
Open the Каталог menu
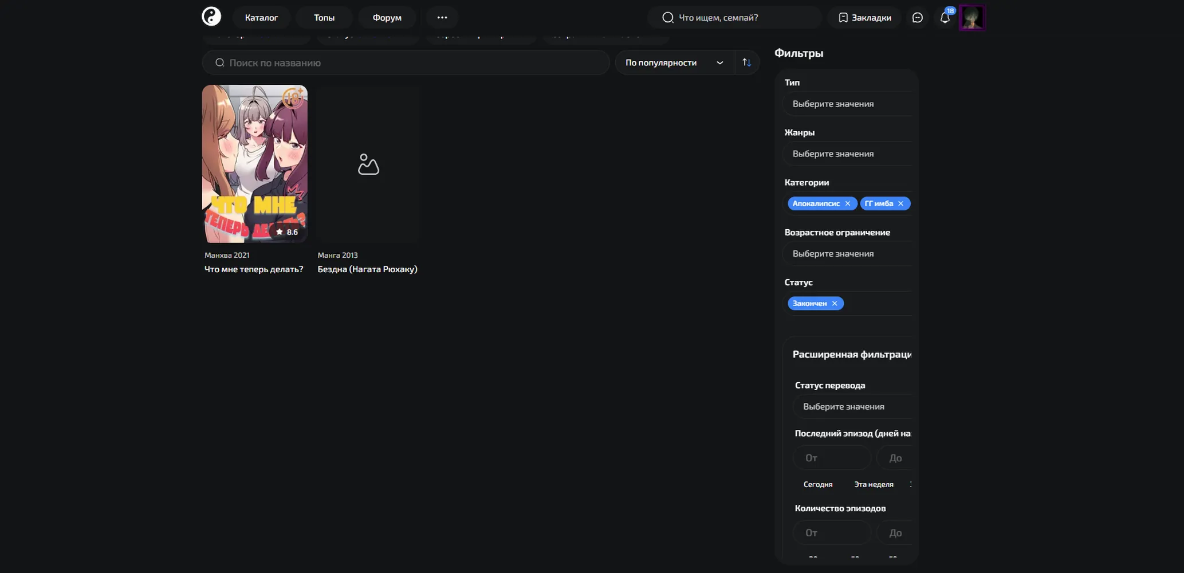tap(261, 17)
